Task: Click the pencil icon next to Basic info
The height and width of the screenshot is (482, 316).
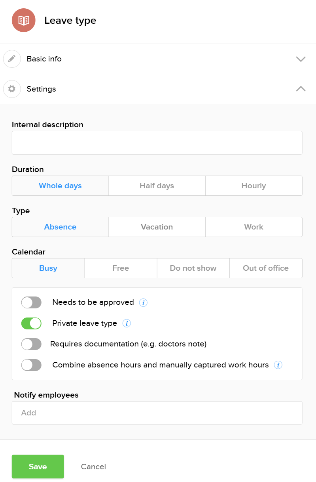Action: coord(12,59)
